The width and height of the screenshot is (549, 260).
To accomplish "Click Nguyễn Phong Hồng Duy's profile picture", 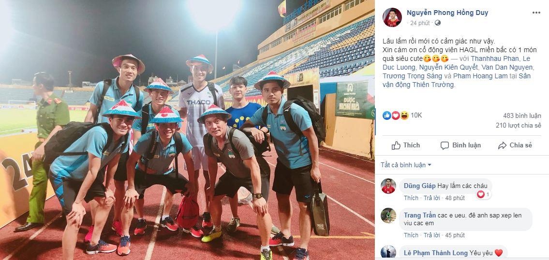I will click(x=392, y=17).
